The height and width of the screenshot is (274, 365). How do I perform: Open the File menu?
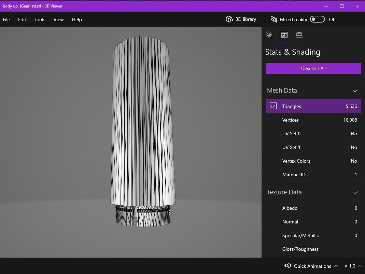(x=6, y=19)
